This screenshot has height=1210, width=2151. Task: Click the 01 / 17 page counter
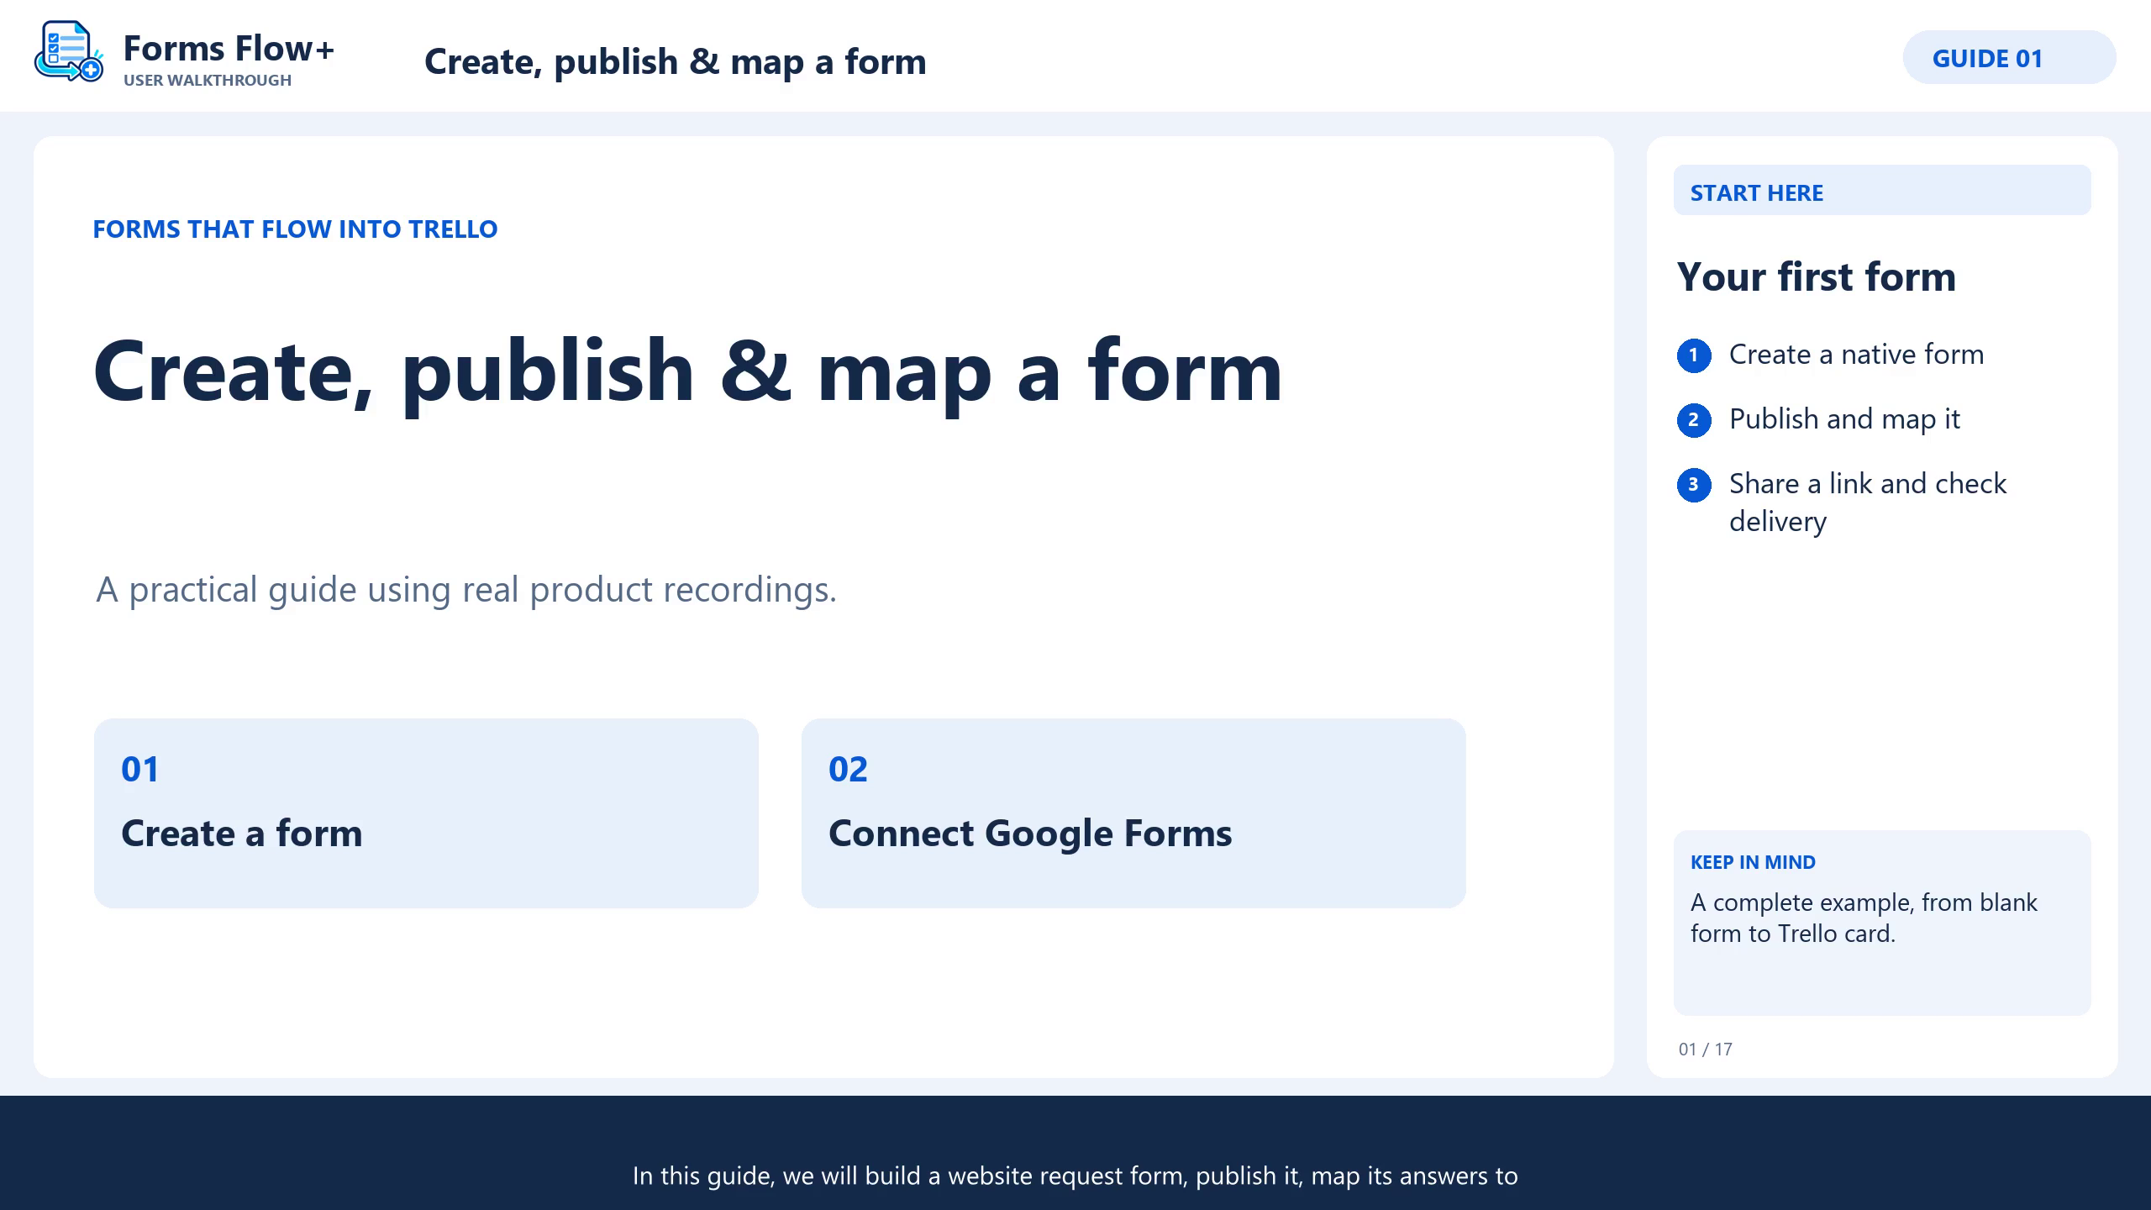pyautogui.click(x=1705, y=1049)
